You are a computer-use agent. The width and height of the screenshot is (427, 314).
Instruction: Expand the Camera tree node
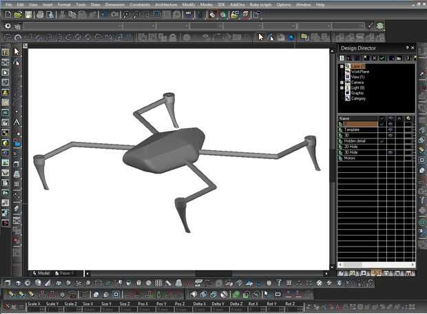click(x=342, y=83)
